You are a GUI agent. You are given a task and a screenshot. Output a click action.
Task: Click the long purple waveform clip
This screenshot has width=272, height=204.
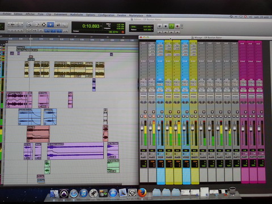(75, 151)
